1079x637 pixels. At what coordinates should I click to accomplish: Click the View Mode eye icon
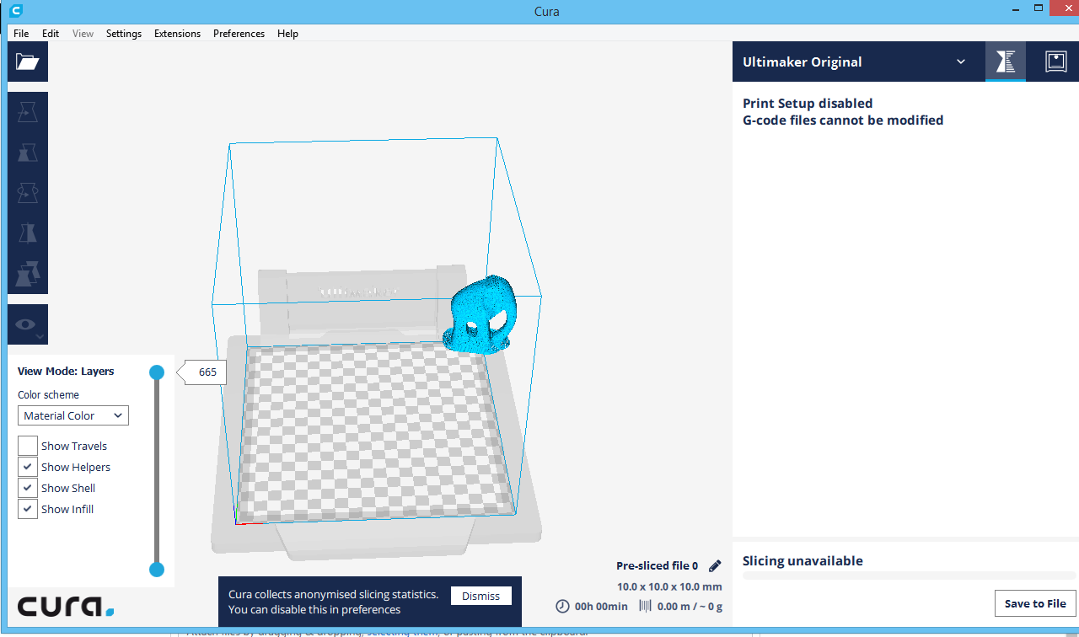click(25, 324)
